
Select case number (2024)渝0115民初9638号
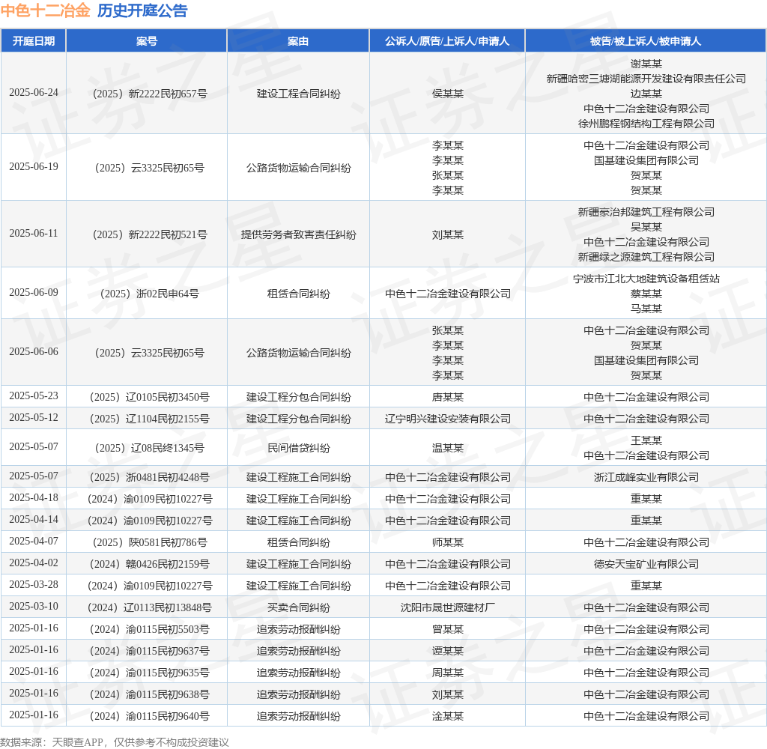point(150,694)
